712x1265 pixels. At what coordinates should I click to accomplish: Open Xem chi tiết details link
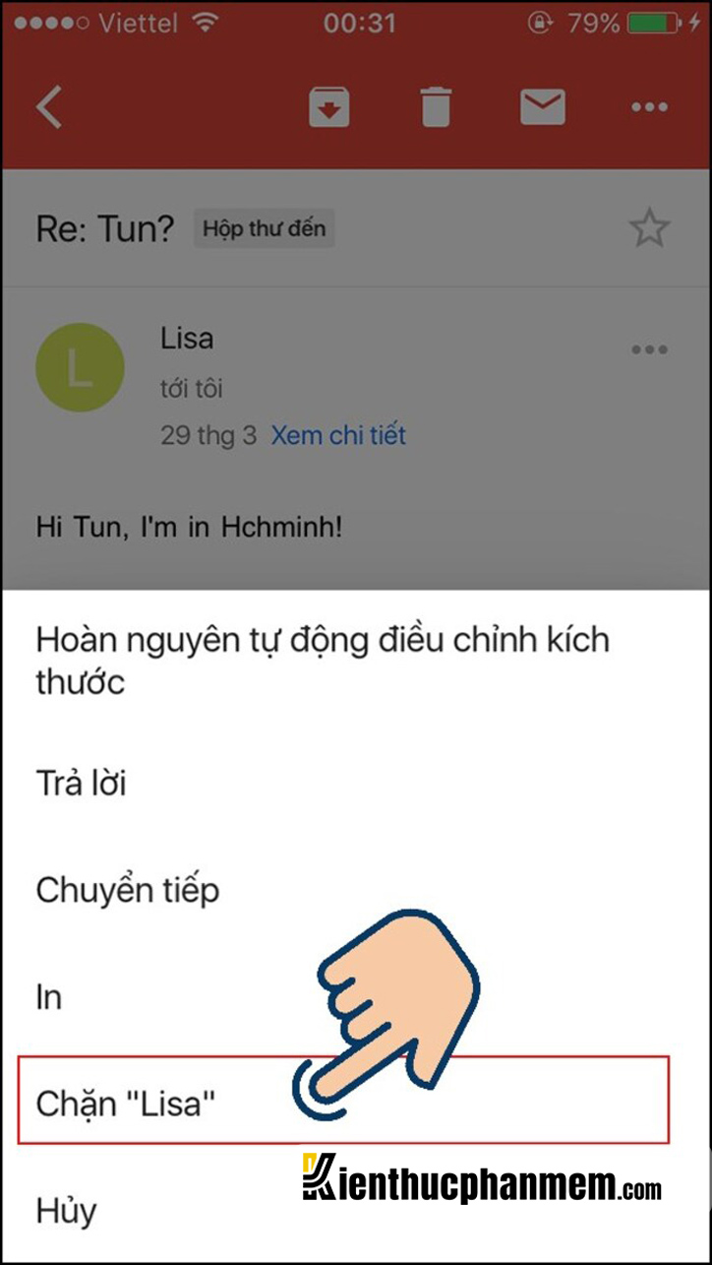tap(338, 435)
